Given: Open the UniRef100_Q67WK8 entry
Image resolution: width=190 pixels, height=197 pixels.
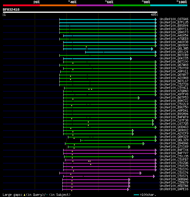Looking at the screenshot, I should pyautogui.click(x=174, y=65).
